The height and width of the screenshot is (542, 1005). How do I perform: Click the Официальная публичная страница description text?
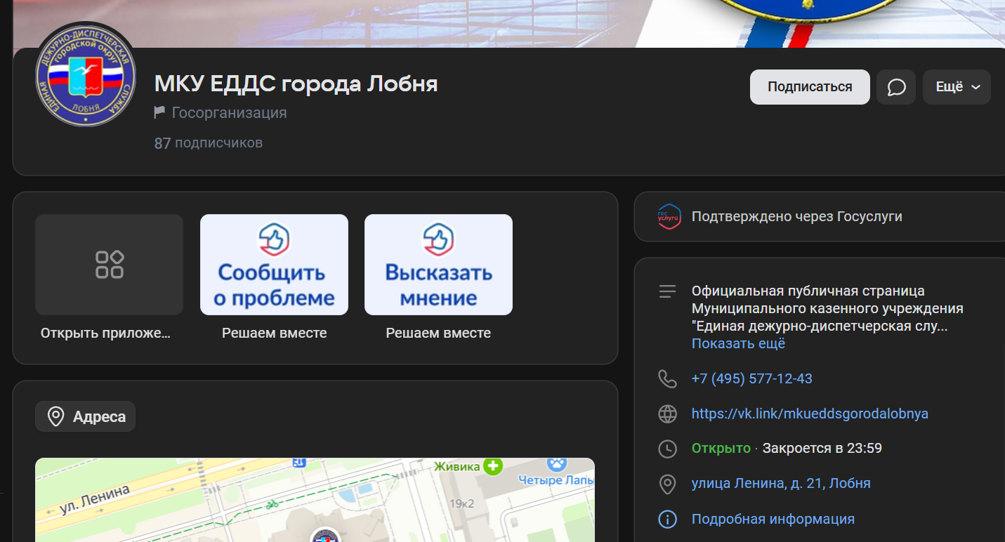tap(827, 309)
